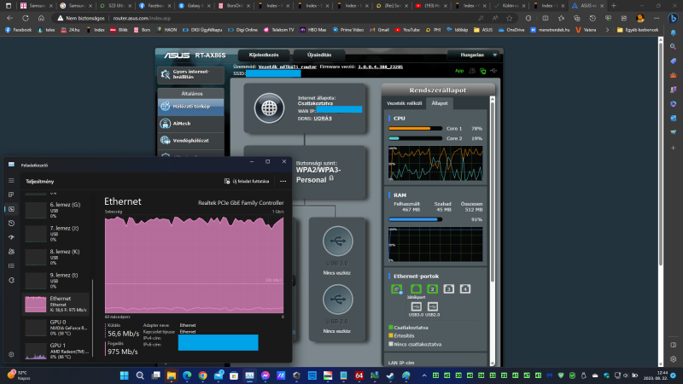Viewport: 683px width, 384px height.
Task: Click the green network copy icon in router header
Action: (483, 71)
